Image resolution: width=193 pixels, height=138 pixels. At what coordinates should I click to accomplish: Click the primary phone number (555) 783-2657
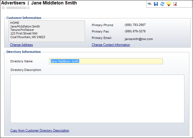pyautogui.click(x=135, y=25)
